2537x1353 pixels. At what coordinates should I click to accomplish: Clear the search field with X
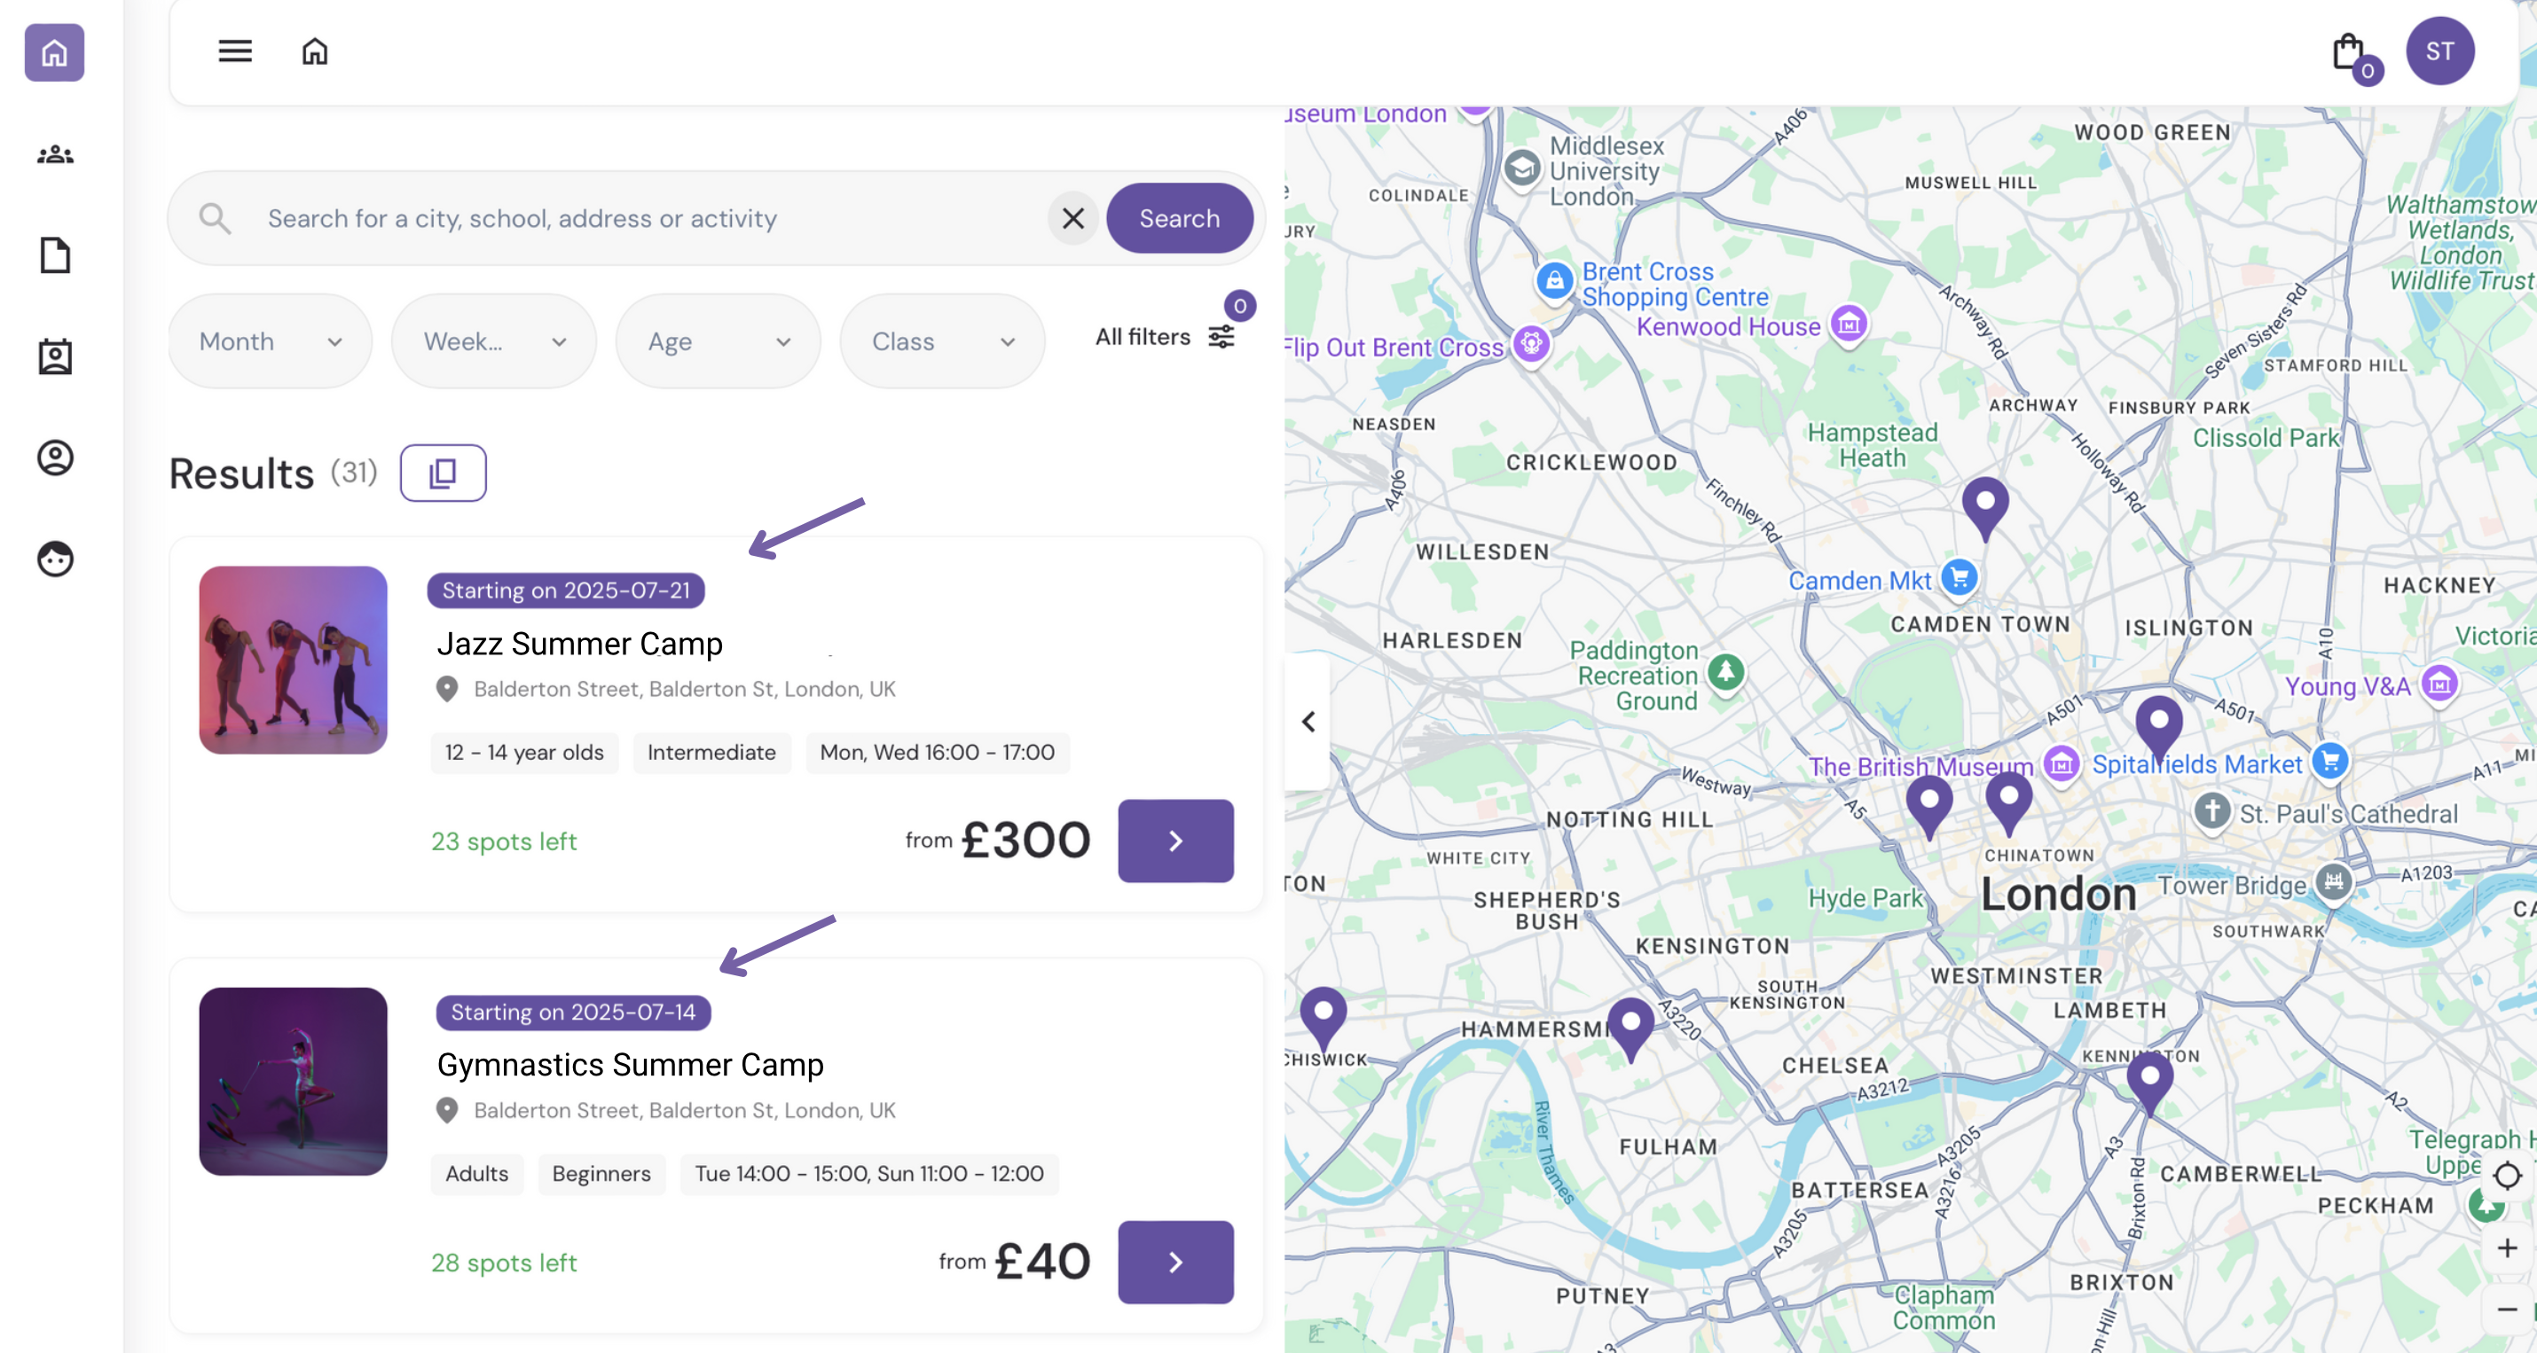click(1072, 219)
